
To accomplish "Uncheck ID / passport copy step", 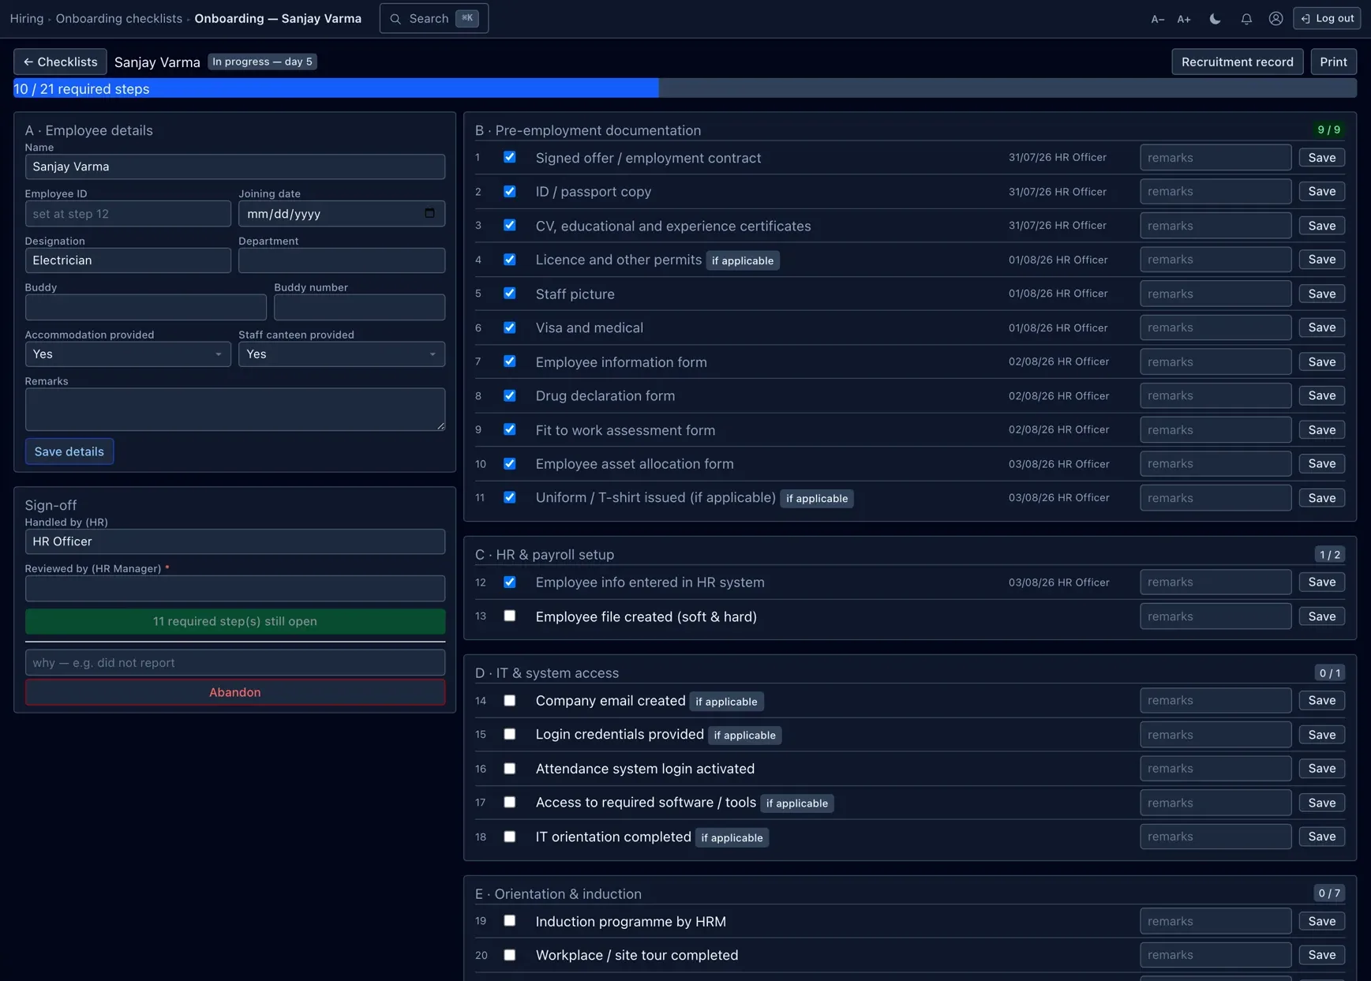I will [510, 191].
